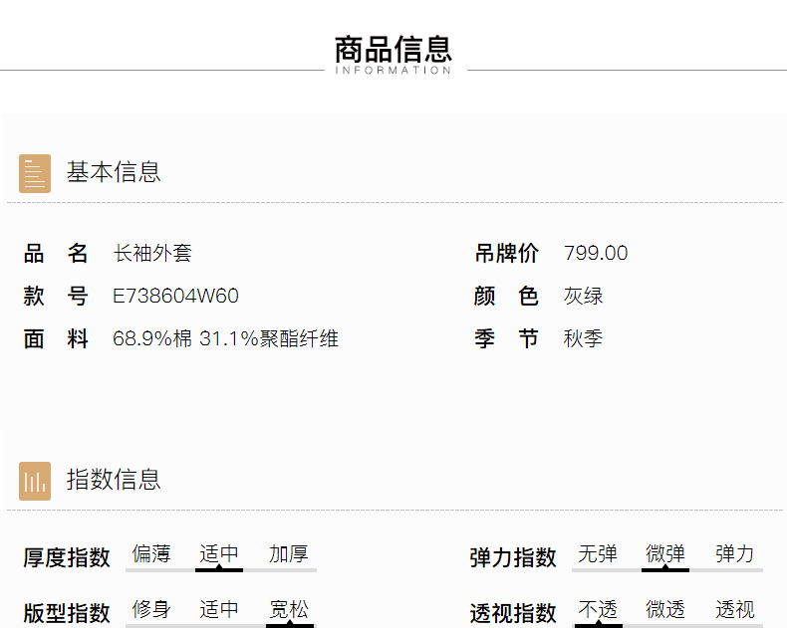Screen dimensions: 787x628
Task: Click the tag price 799.00
Action: (596, 254)
